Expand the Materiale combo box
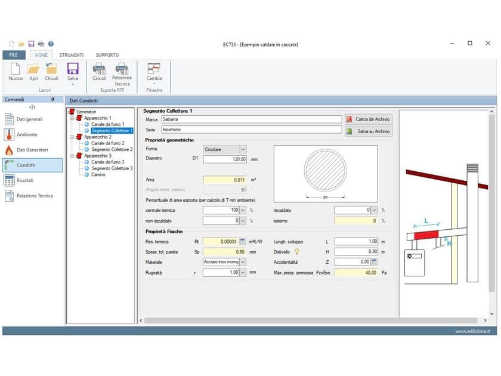The width and height of the screenshot is (501, 376). click(243, 262)
